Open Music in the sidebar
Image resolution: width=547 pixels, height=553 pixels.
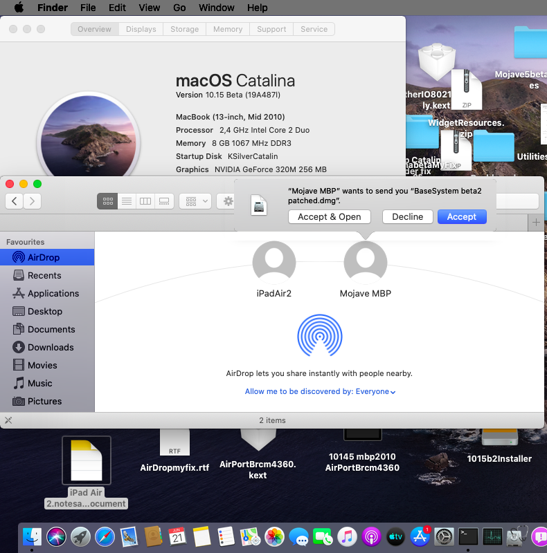tap(47, 383)
